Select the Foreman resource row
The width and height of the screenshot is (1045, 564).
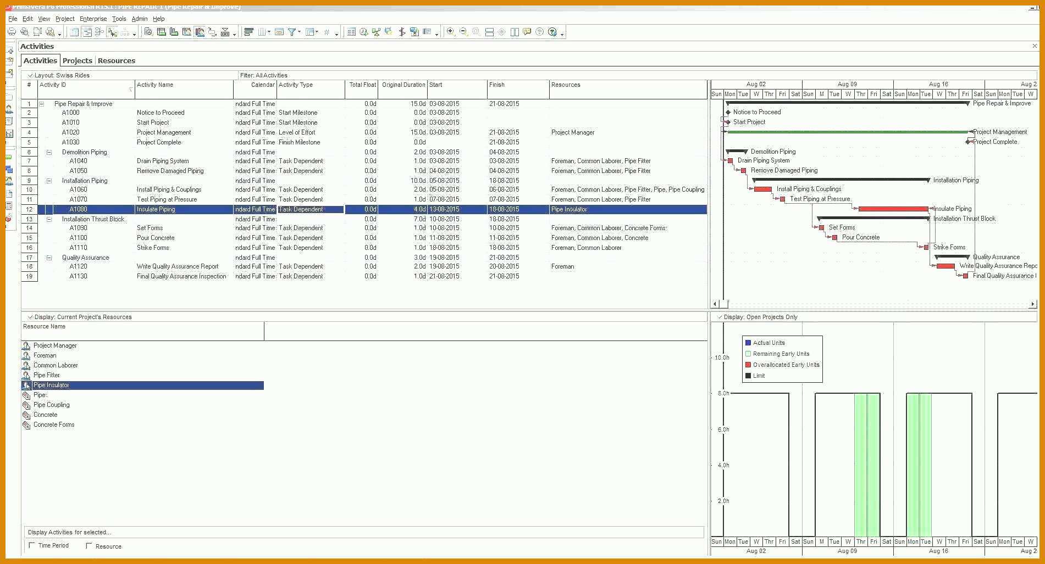pos(142,355)
